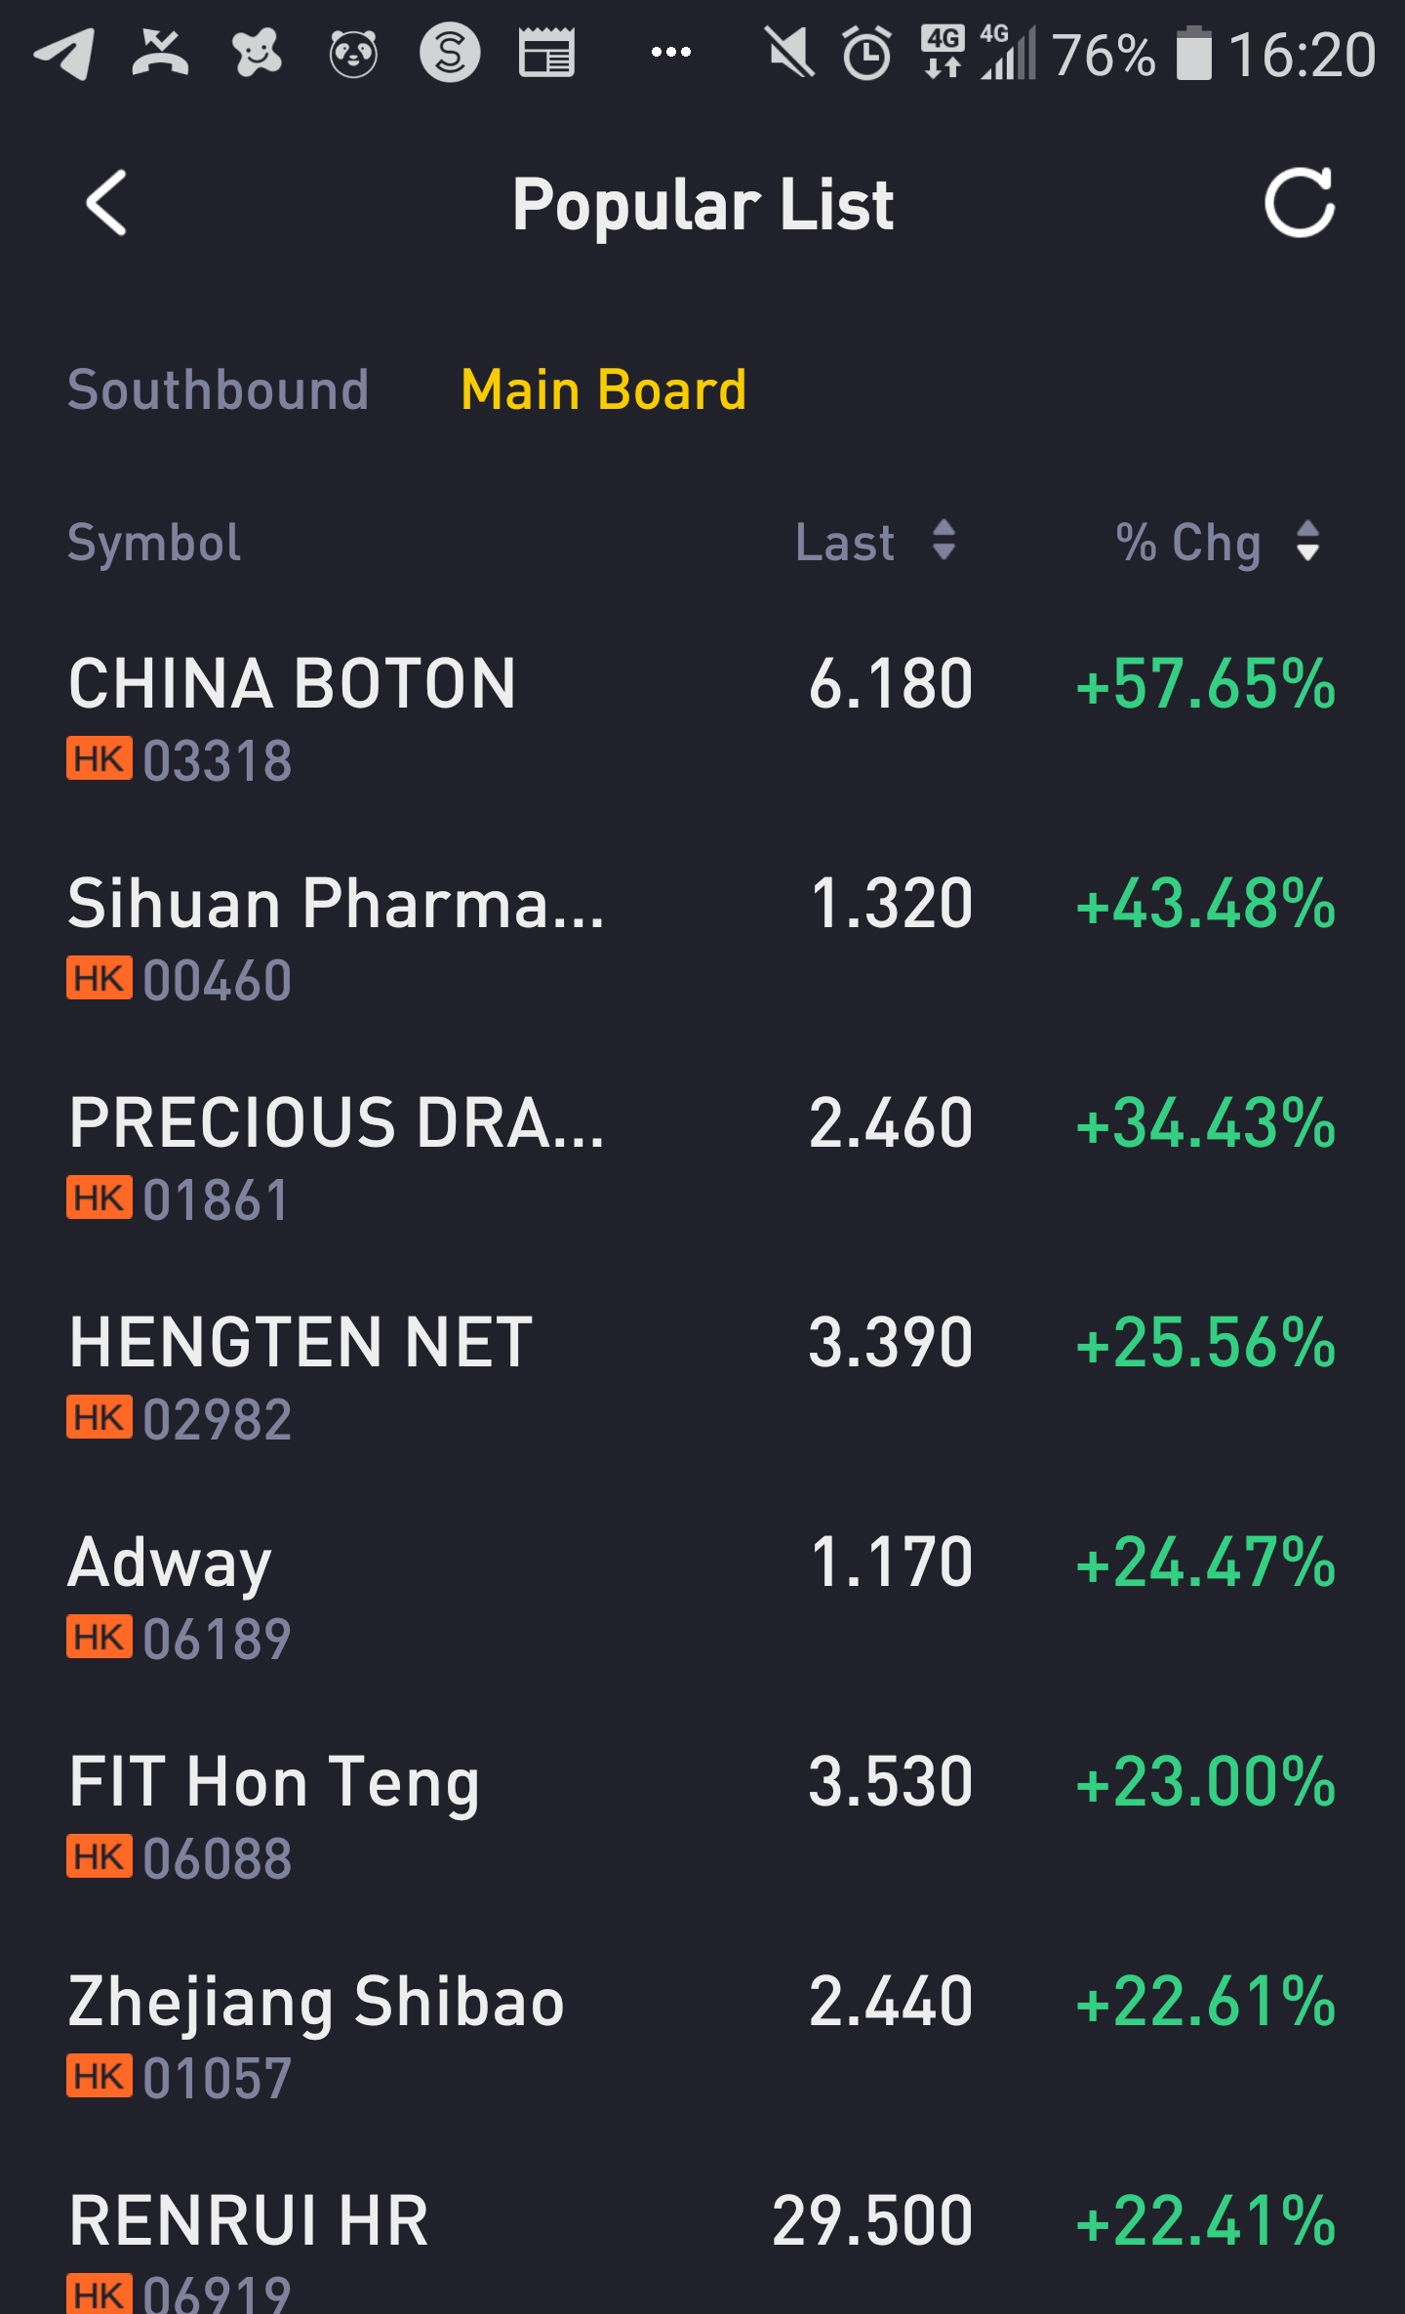The width and height of the screenshot is (1405, 2314).
Task: View PRECIOUS DRA... stock 01861
Action: (702, 1157)
